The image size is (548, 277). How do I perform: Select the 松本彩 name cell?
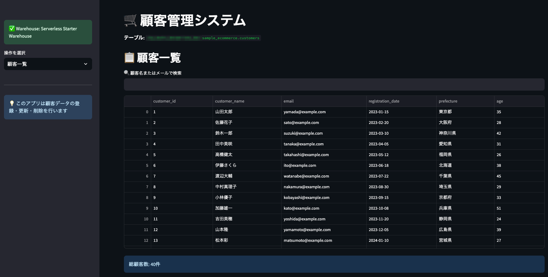tap(247, 241)
